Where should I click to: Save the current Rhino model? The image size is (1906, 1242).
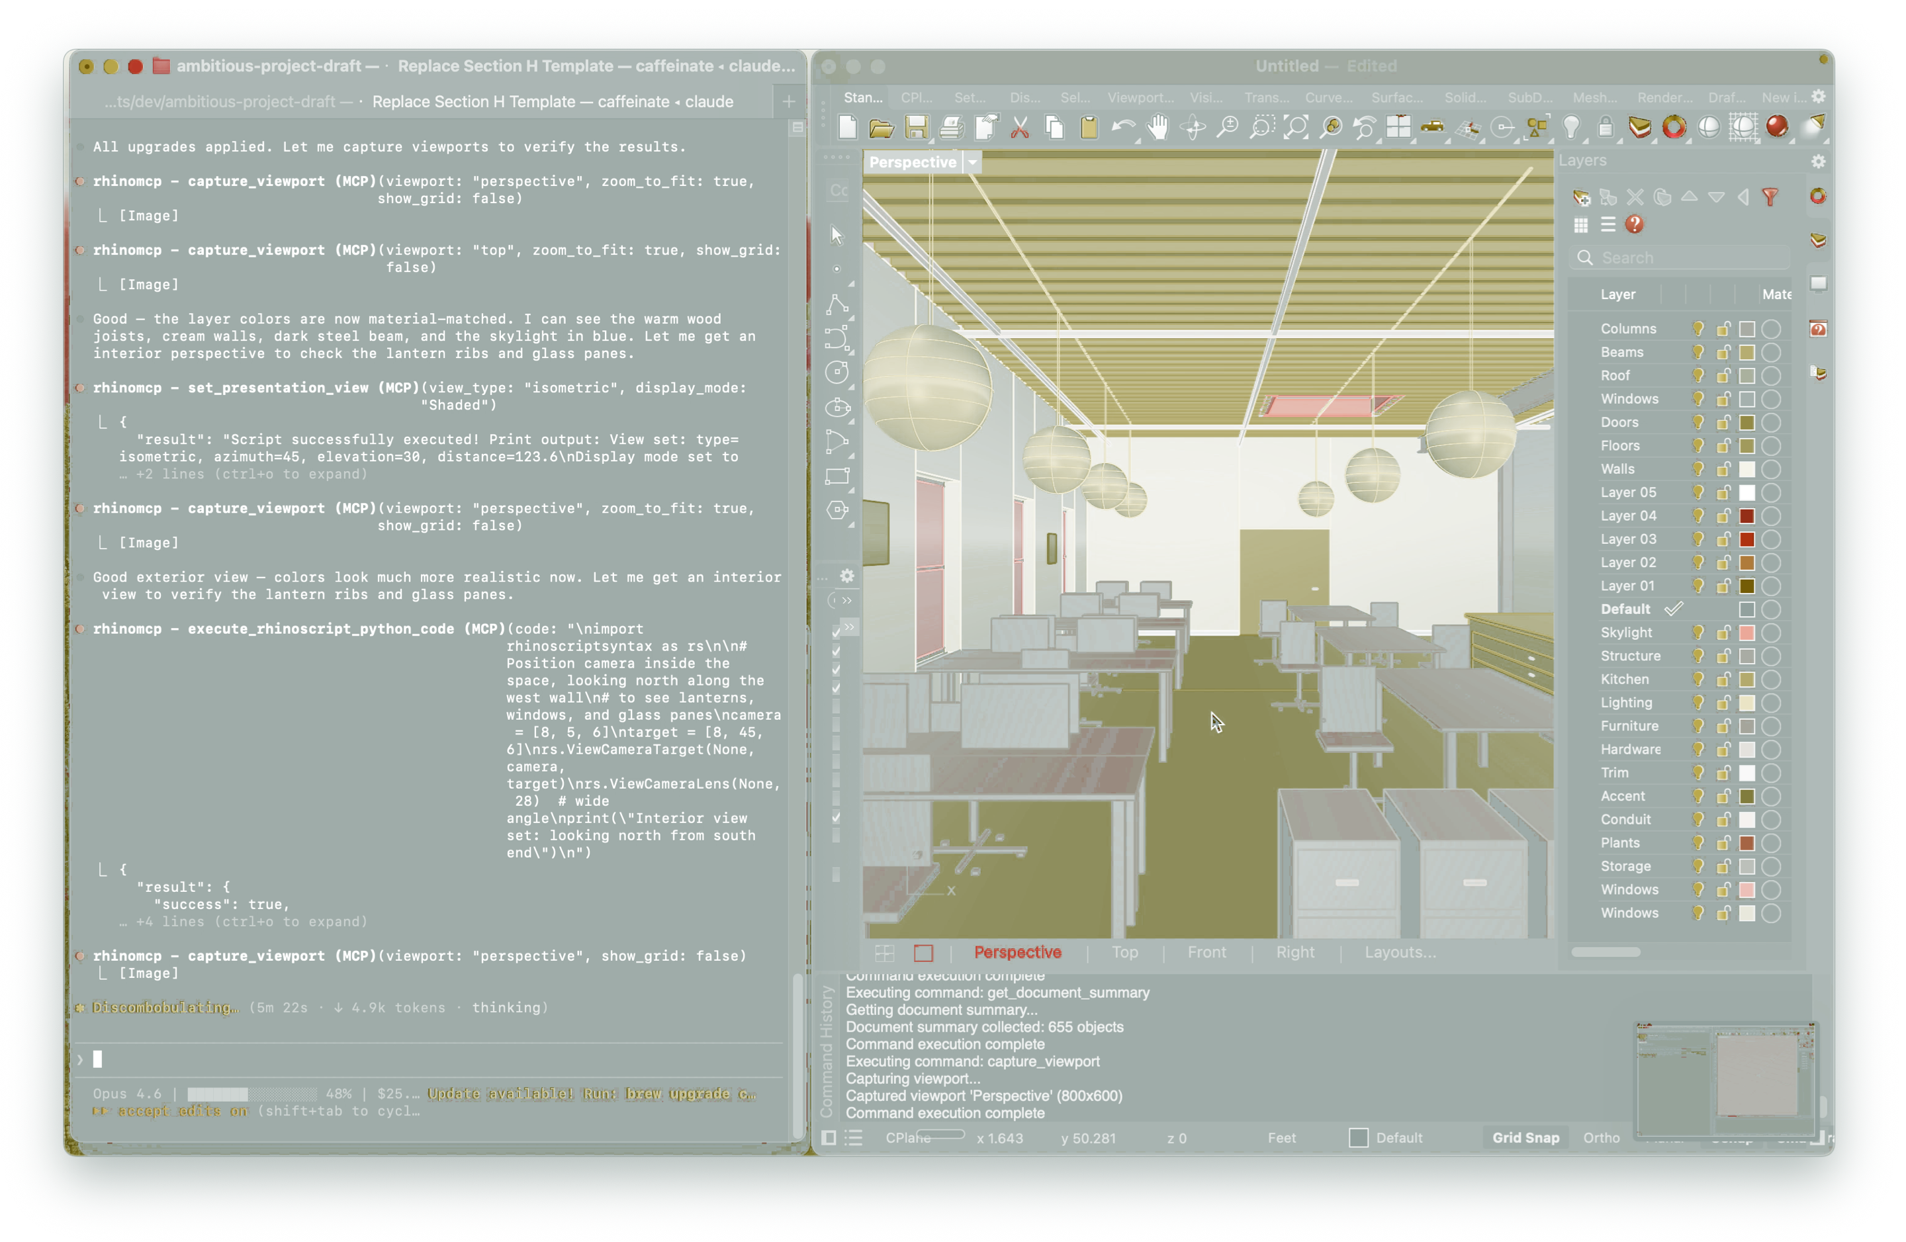918,127
